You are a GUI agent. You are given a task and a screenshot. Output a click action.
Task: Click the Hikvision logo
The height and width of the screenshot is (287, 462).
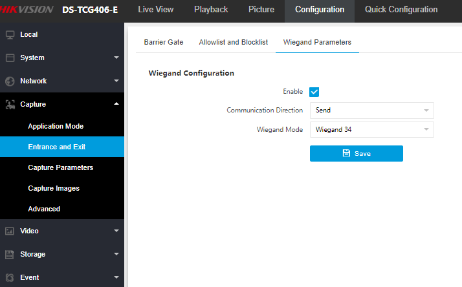[x=27, y=10]
